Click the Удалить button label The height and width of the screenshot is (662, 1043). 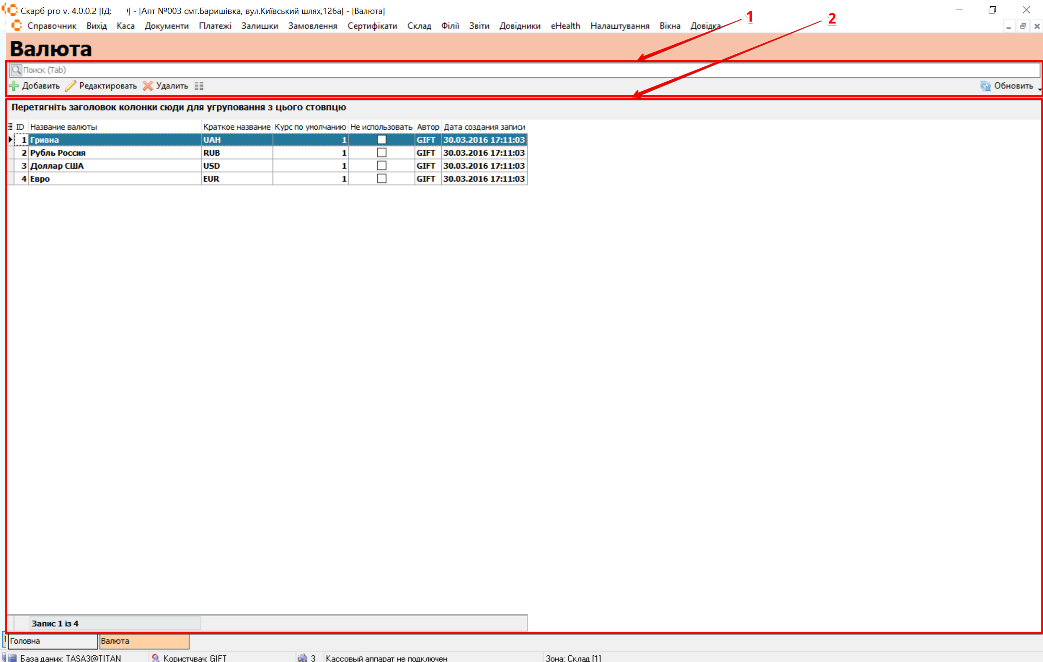click(x=172, y=86)
